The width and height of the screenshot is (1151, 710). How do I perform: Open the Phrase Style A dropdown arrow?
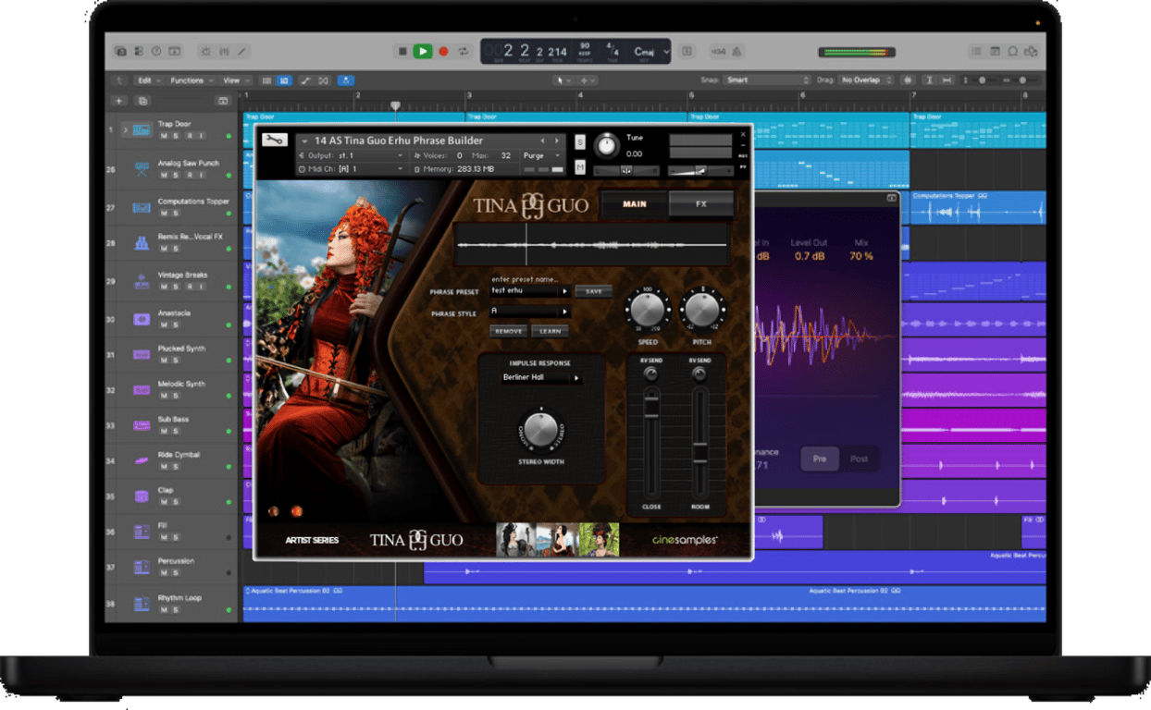point(564,312)
